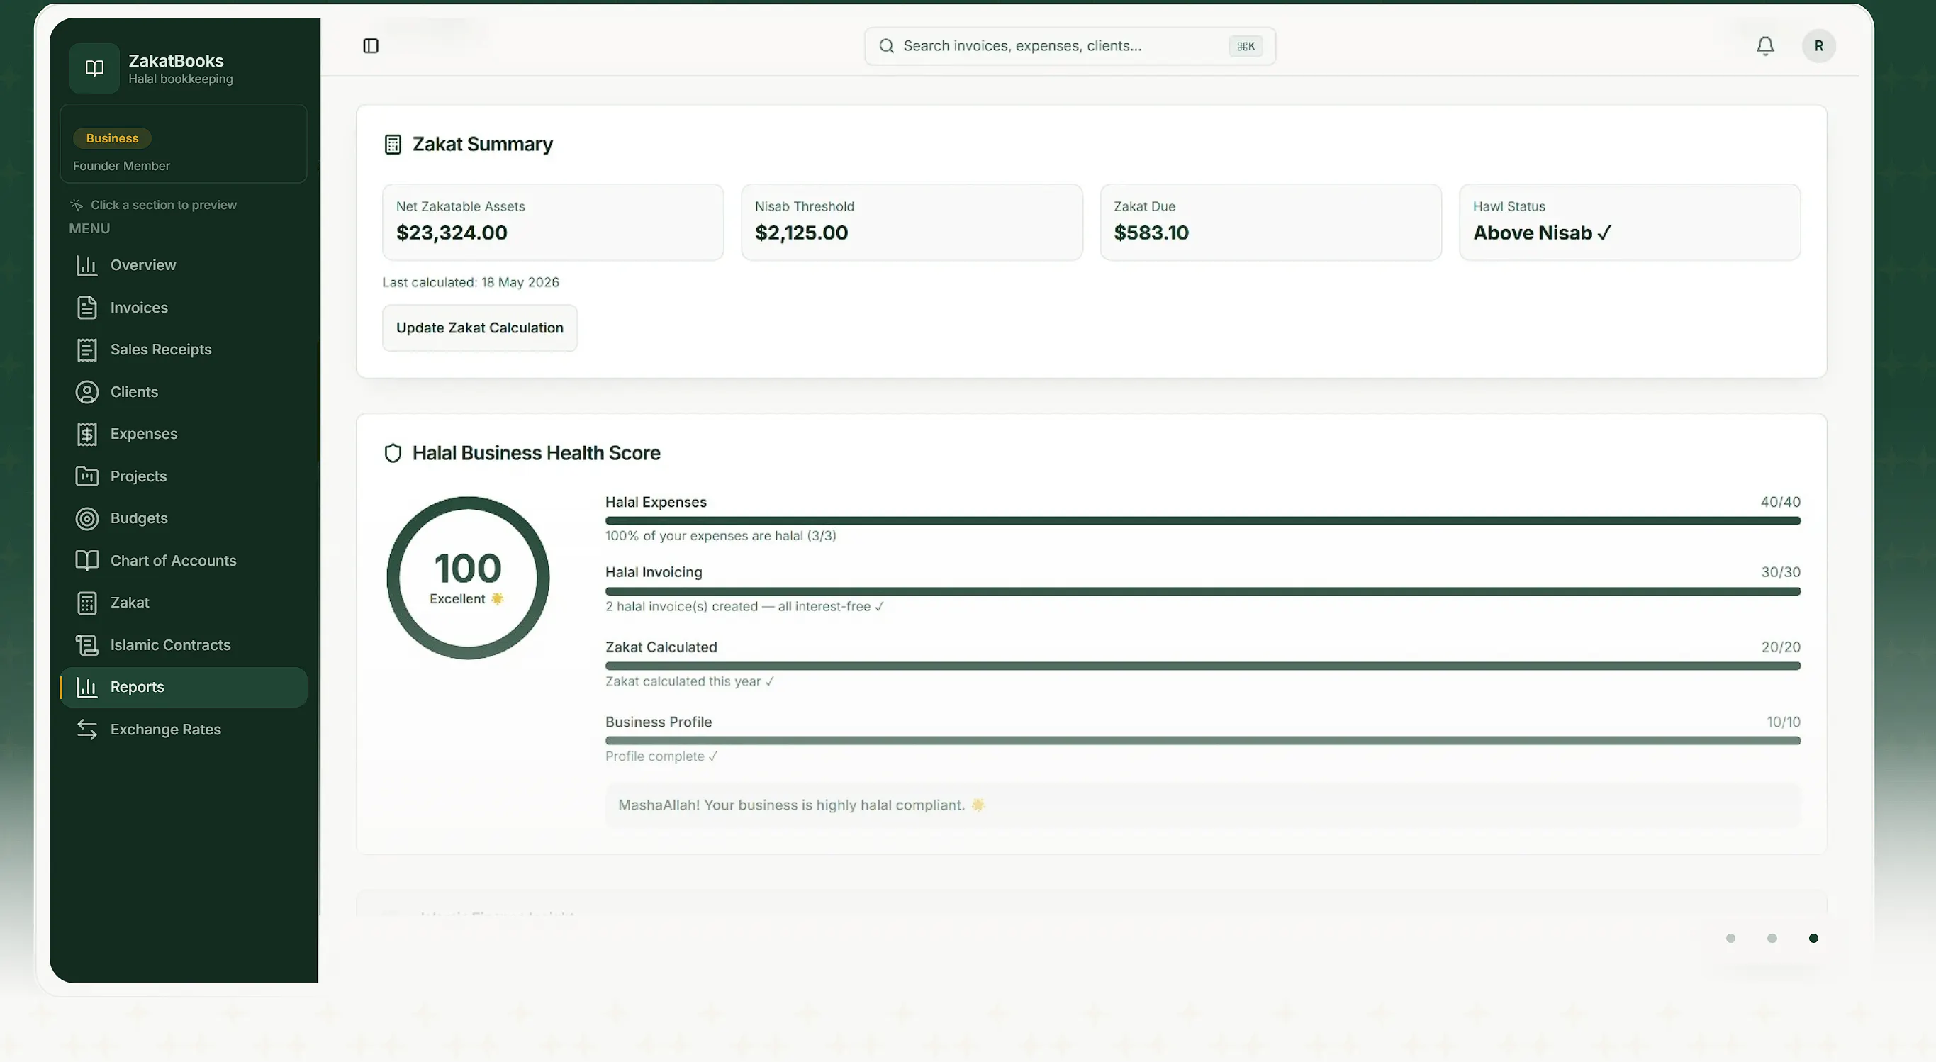This screenshot has width=1936, height=1062.
Task: Go to Invoices section
Action: click(x=184, y=308)
